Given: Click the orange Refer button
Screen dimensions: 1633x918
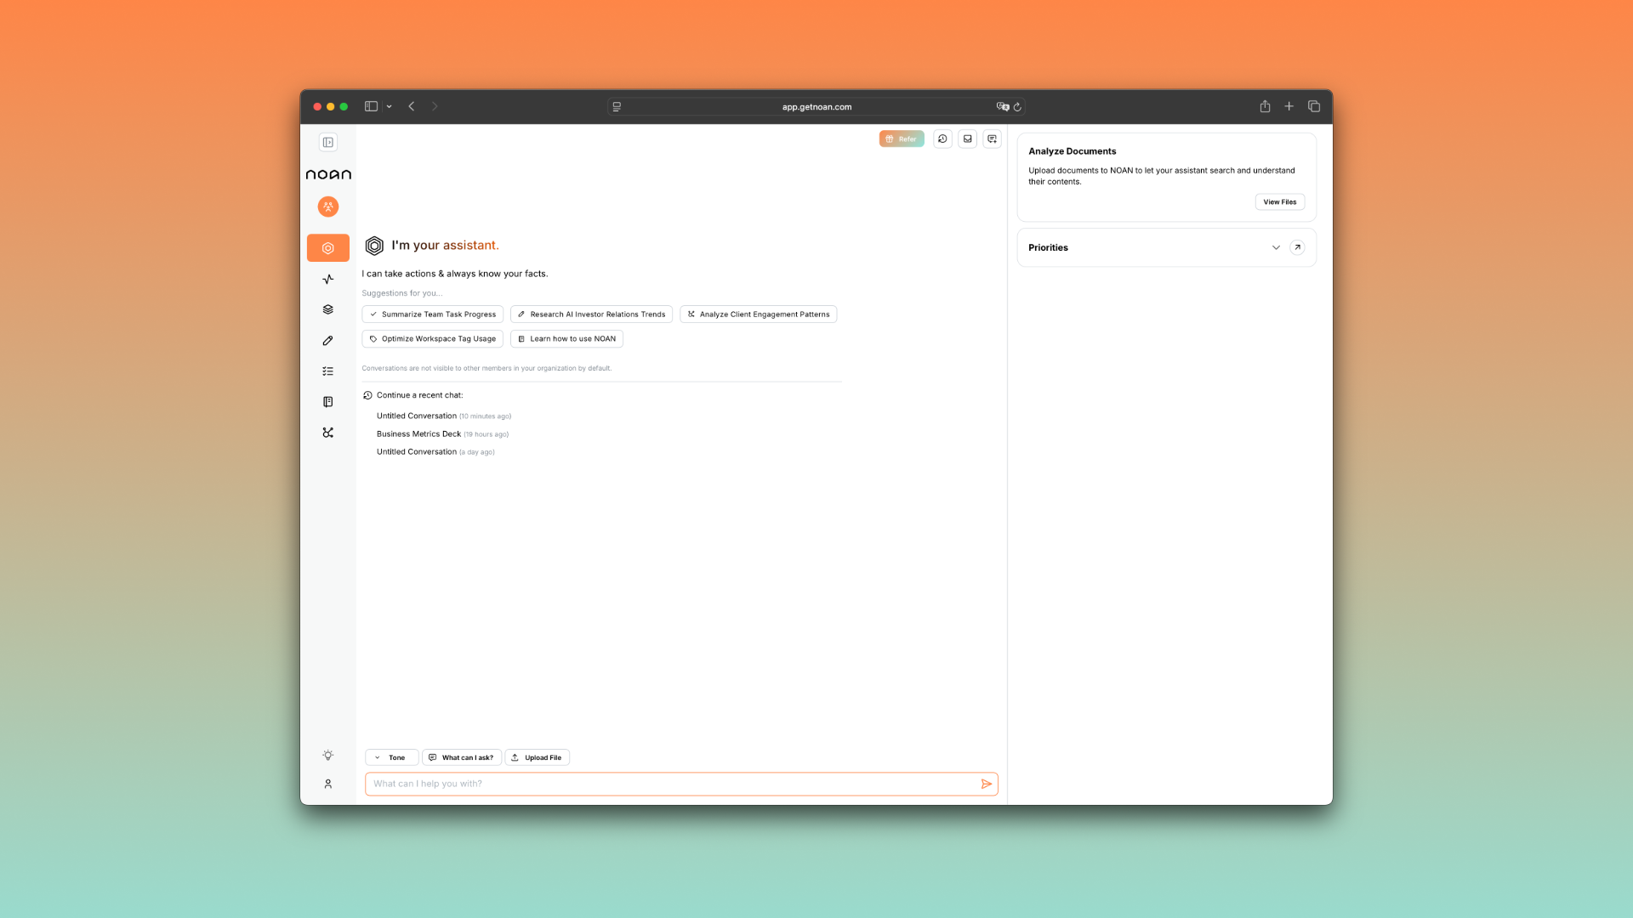Looking at the screenshot, I should pyautogui.click(x=901, y=139).
